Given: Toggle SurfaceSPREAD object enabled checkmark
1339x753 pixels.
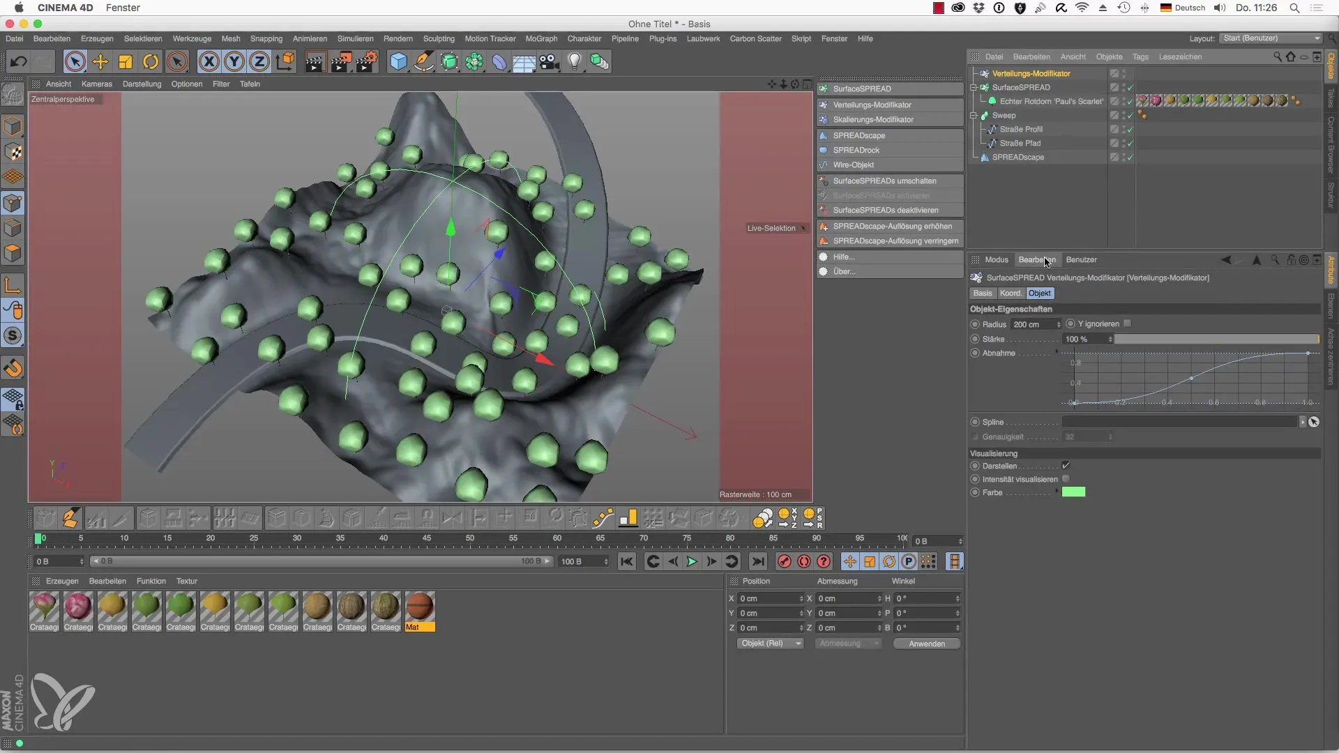Looking at the screenshot, I should [1130, 88].
